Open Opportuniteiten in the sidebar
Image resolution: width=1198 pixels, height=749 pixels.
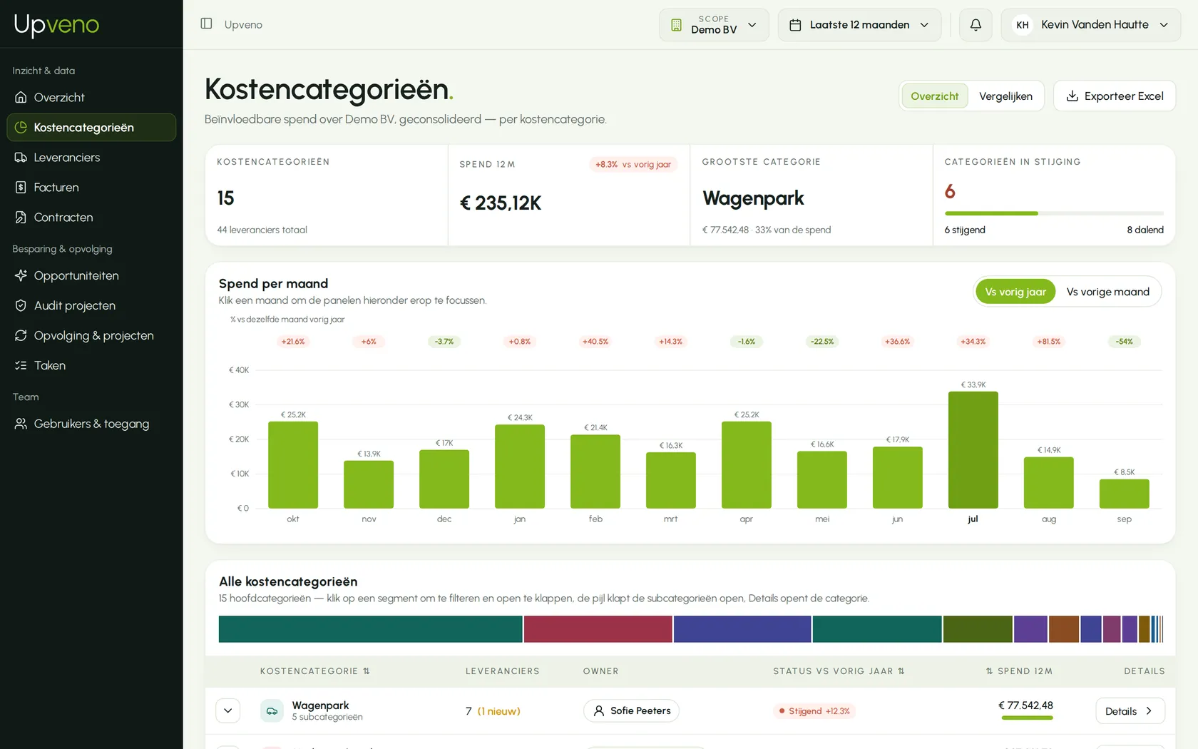tap(91, 275)
